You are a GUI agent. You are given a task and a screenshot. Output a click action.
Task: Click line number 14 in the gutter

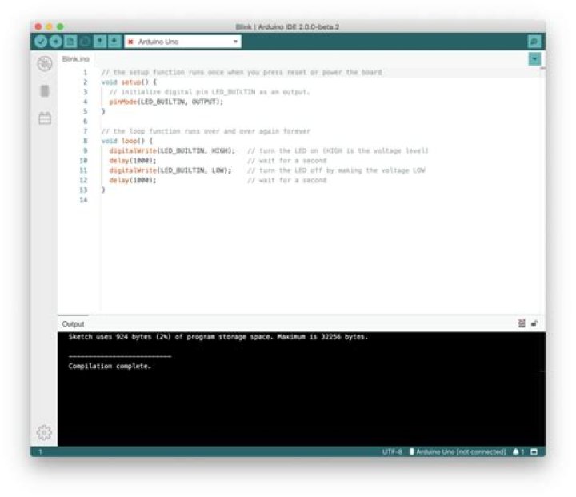[x=83, y=200]
